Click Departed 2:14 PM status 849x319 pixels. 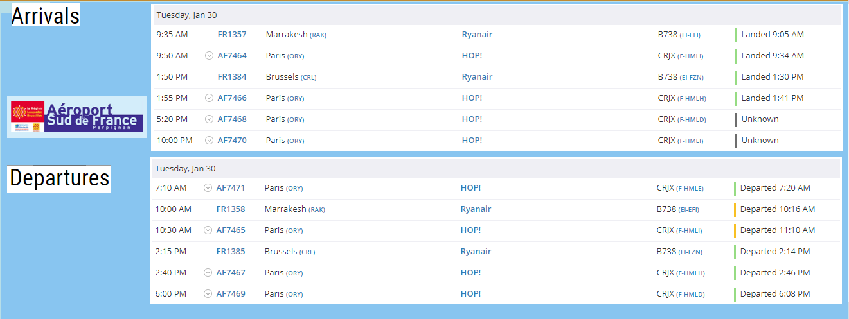point(775,252)
